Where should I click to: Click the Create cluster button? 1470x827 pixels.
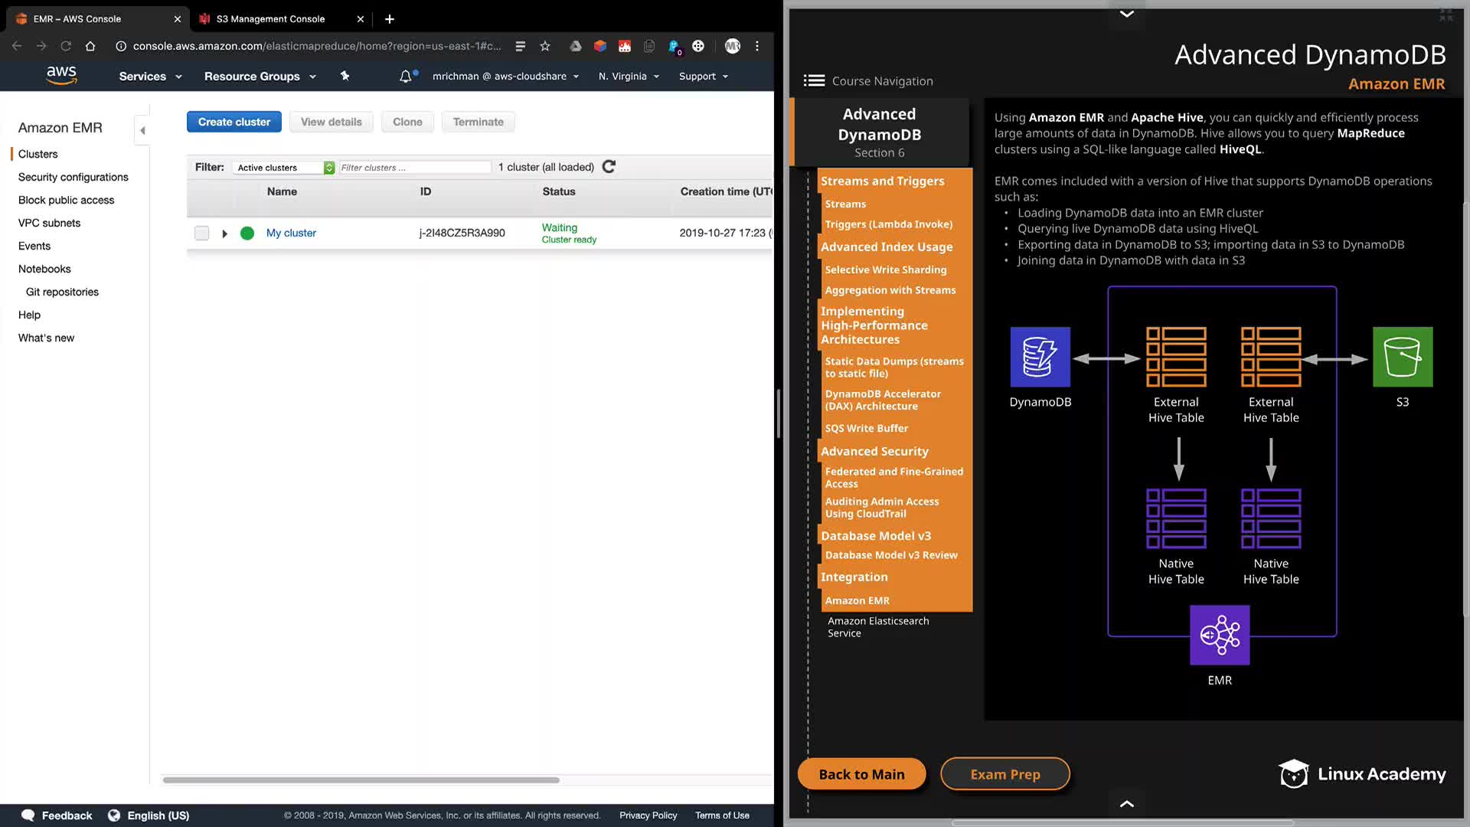point(234,122)
